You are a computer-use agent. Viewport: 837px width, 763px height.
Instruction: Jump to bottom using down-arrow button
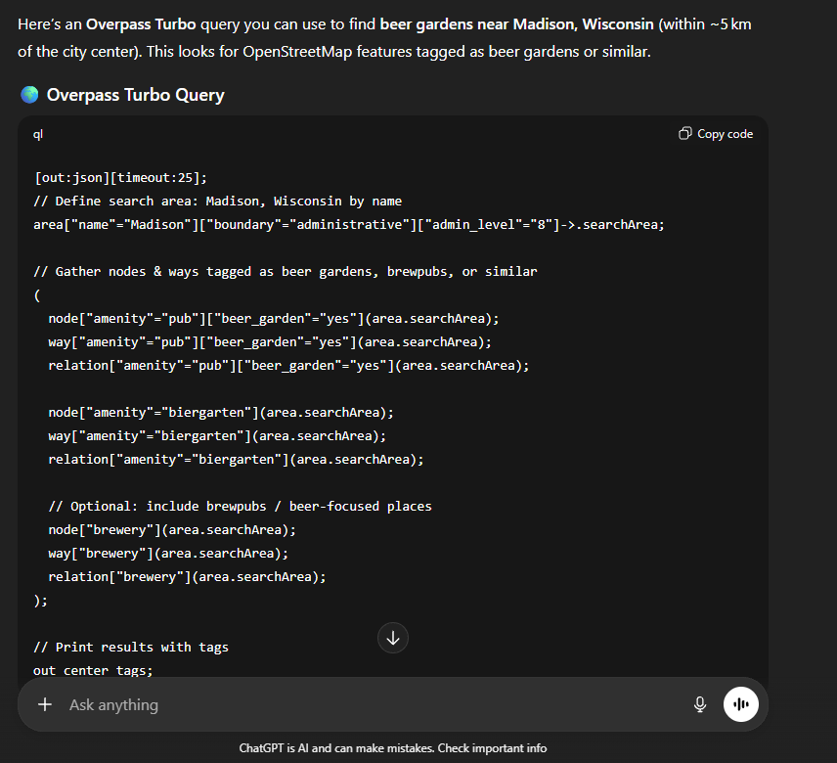[393, 638]
